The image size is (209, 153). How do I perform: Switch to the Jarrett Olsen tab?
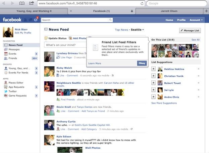click(169, 11)
